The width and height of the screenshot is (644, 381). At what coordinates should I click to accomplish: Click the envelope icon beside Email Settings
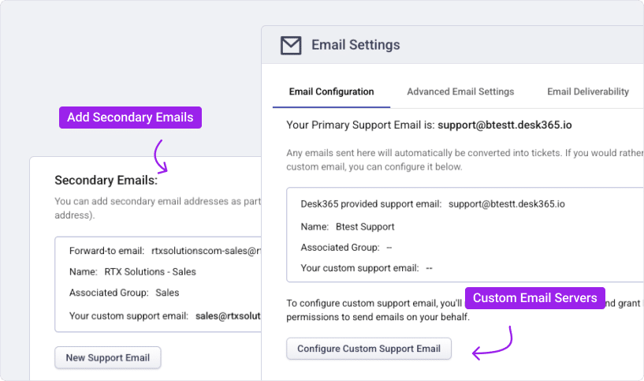[291, 45]
